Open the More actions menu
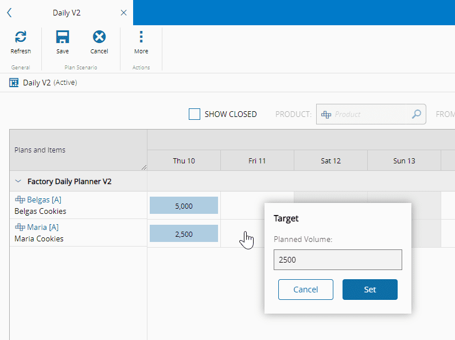 click(x=141, y=37)
